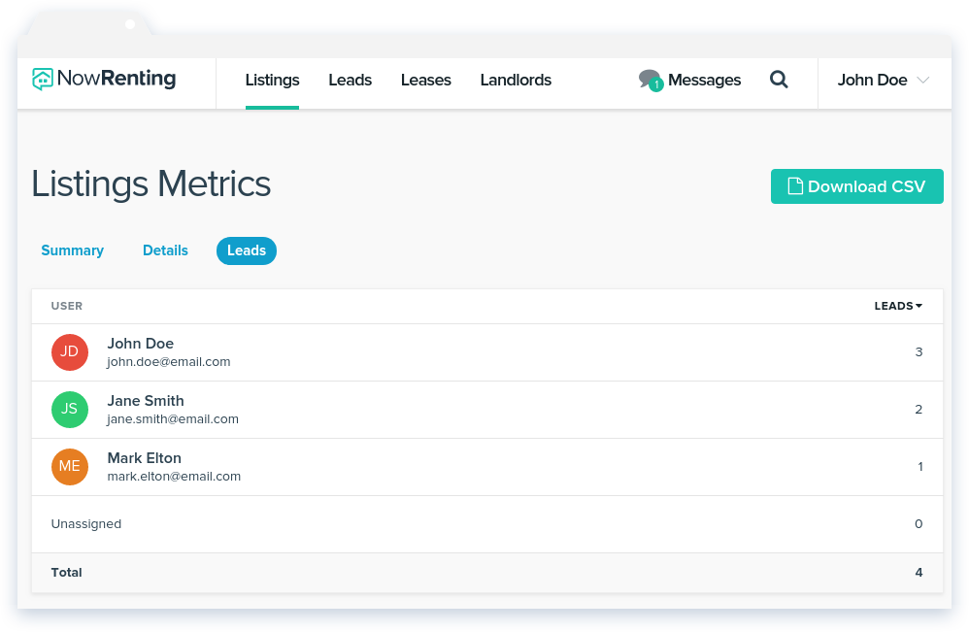Click the Listings Metrics page heading
Screen dimensions: 969x632
point(151,184)
